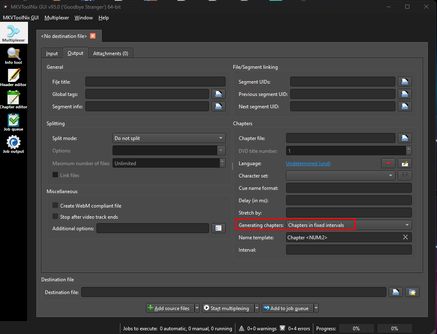Click the Undetermined (und) language link
Viewport: 437px width, 334px height.
point(308,163)
